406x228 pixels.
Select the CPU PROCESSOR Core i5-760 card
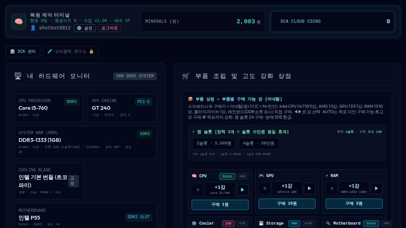(x=49, y=108)
